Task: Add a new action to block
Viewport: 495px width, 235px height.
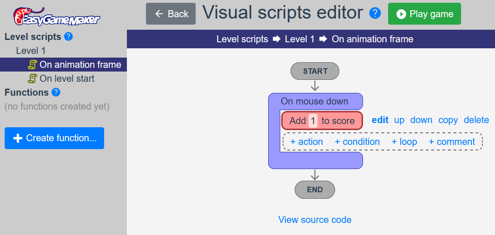Action: [x=307, y=142]
